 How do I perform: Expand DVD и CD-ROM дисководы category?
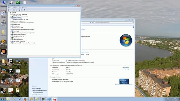coord(10,14)
